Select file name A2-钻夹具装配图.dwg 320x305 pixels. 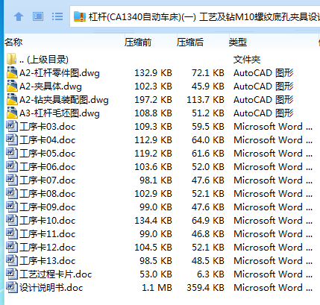coord(64,100)
